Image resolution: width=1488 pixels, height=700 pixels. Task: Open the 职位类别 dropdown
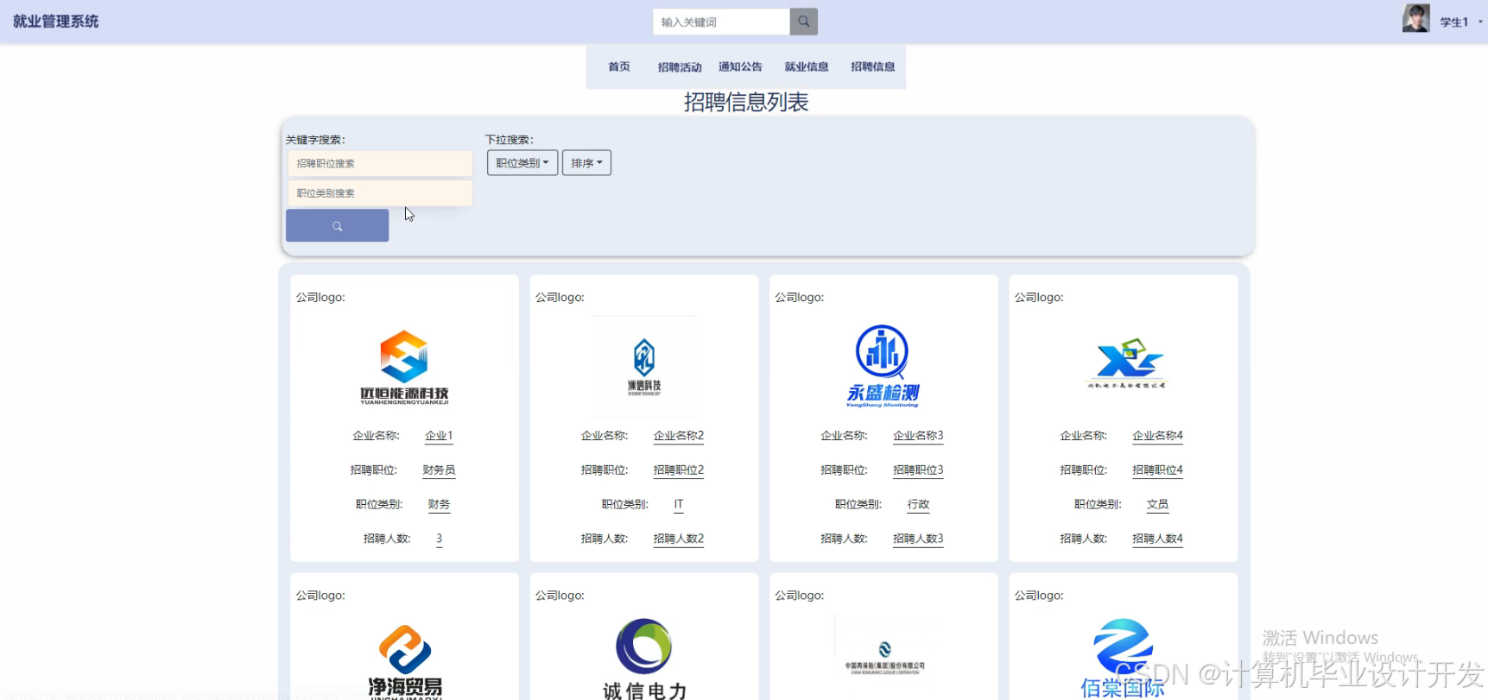tap(522, 163)
